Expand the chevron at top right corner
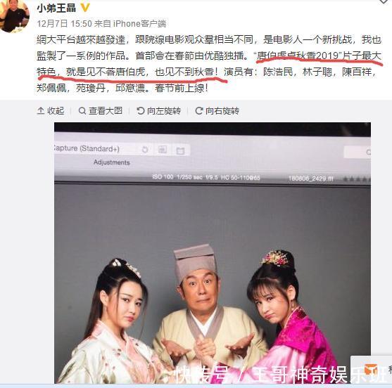 coord(384,1)
